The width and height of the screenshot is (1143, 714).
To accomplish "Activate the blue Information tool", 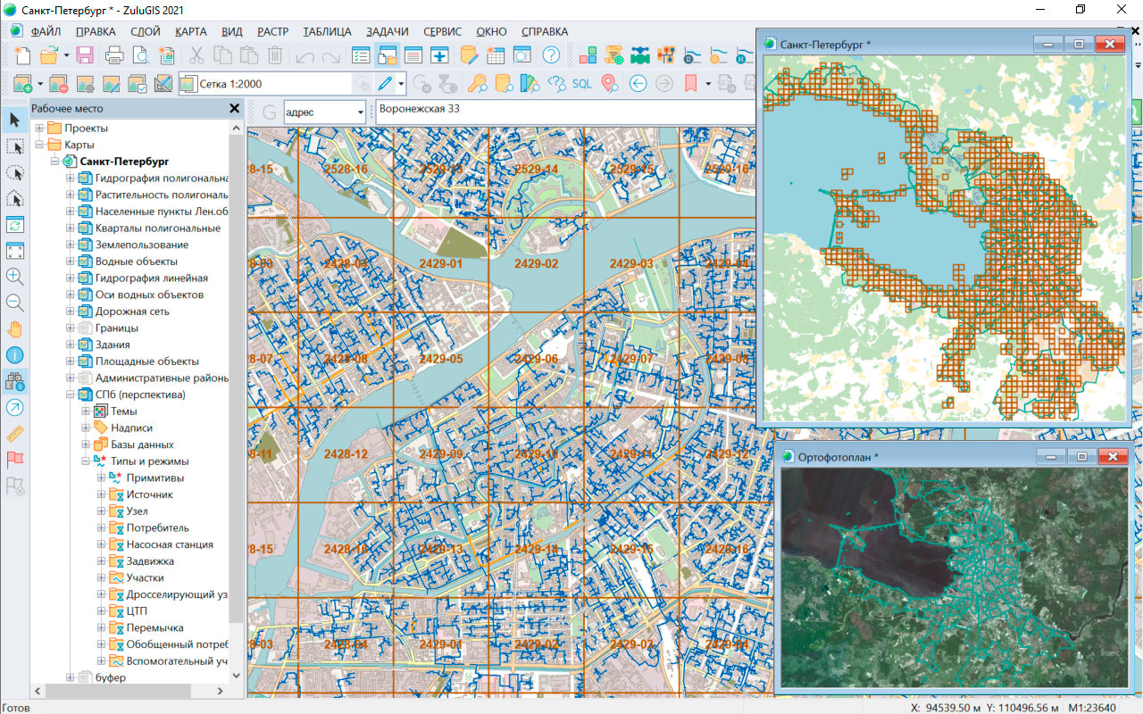I will coord(14,354).
